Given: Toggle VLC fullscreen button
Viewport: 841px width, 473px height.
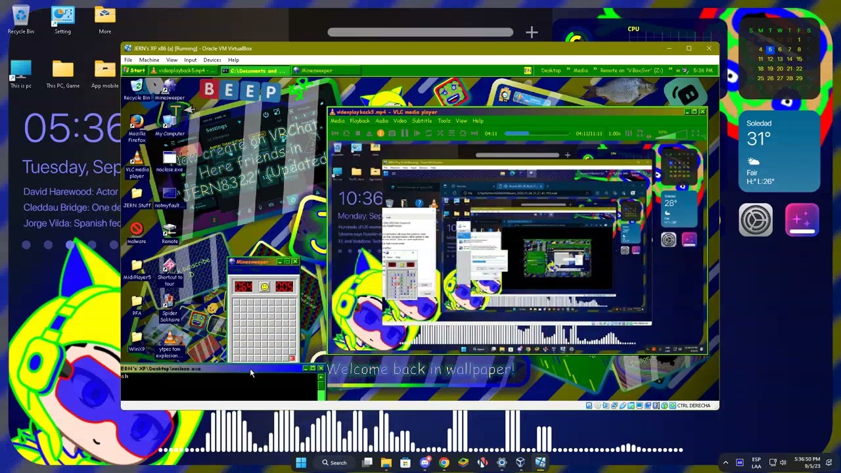Looking at the screenshot, I should tap(695, 133).
